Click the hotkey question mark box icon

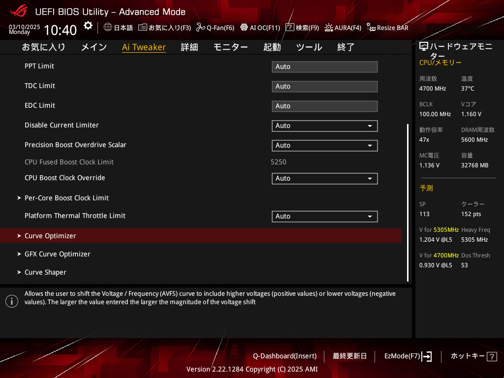tap(492, 356)
